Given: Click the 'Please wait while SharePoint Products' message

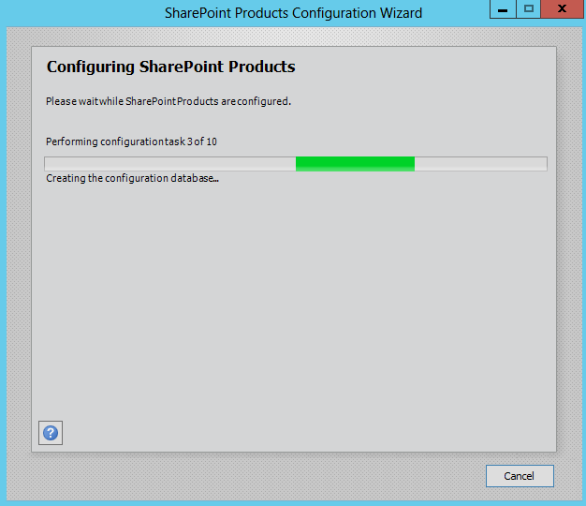Looking at the screenshot, I should pyautogui.click(x=168, y=101).
